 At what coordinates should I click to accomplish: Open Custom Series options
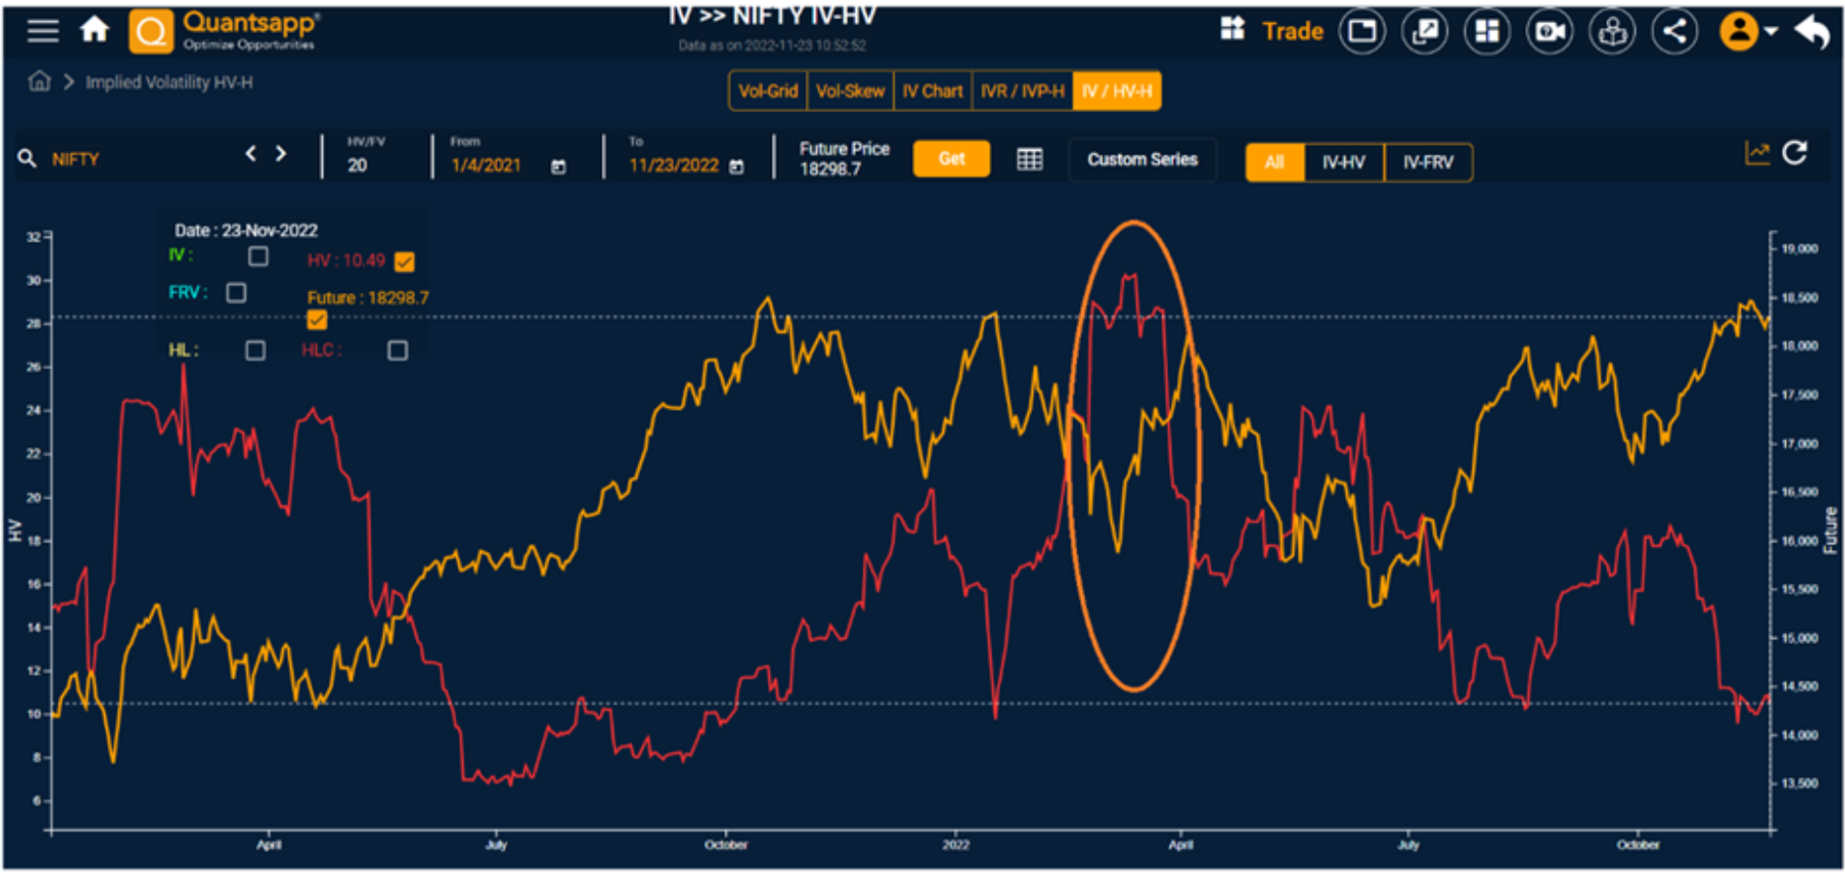(1142, 159)
